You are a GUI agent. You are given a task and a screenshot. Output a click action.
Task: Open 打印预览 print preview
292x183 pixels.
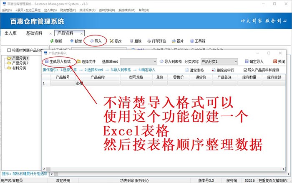pyautogui.click(x=156, y=41)
